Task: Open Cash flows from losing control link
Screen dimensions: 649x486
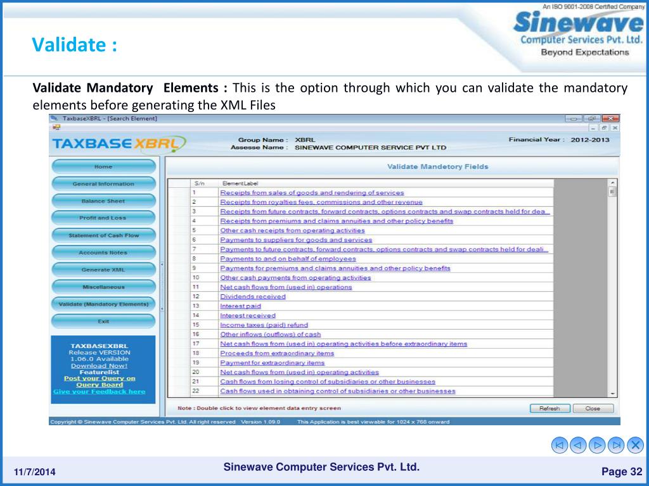Action: tap(328, 382)
